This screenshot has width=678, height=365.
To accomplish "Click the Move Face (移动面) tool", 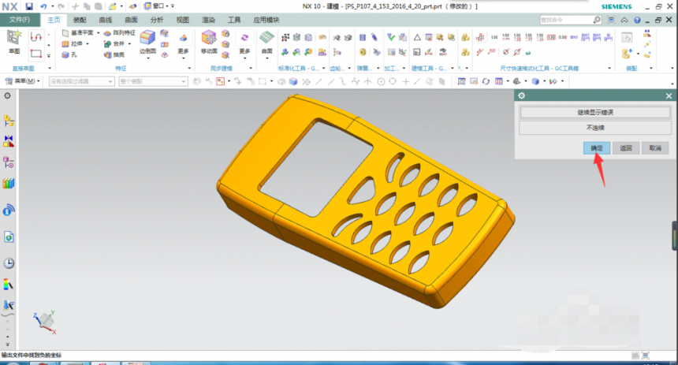I will pyautogui.click(x=209, y=42).
